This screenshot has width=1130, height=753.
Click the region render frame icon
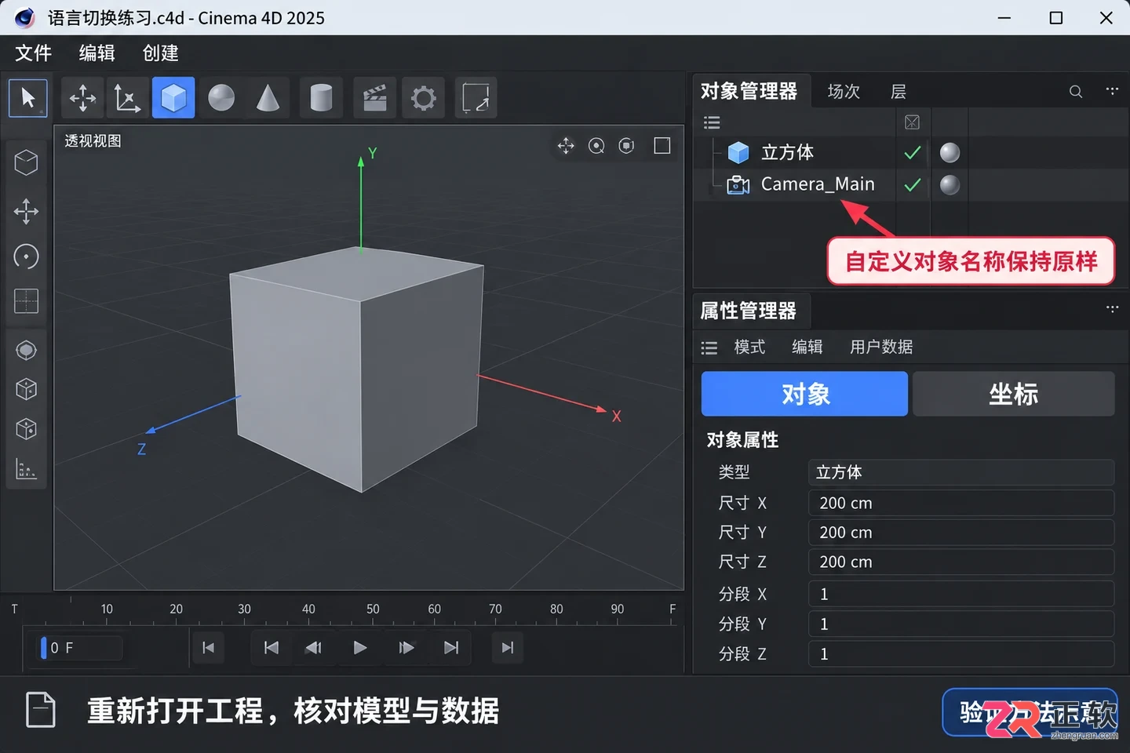tap(476, 98)
